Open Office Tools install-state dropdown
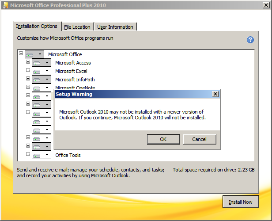The height and width of the screenshot is (221, 272). pyautogui.click(x=42, y=155)
